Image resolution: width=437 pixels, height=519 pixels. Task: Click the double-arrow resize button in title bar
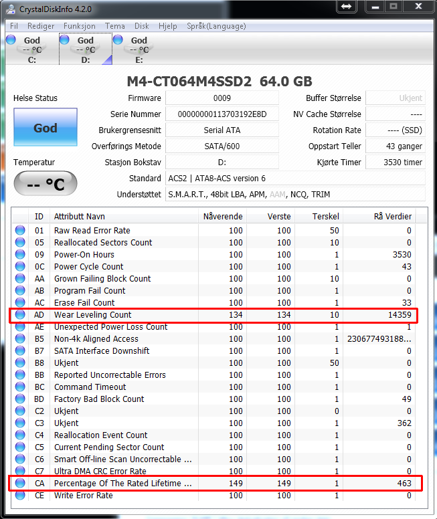click(x=346, y=6)
